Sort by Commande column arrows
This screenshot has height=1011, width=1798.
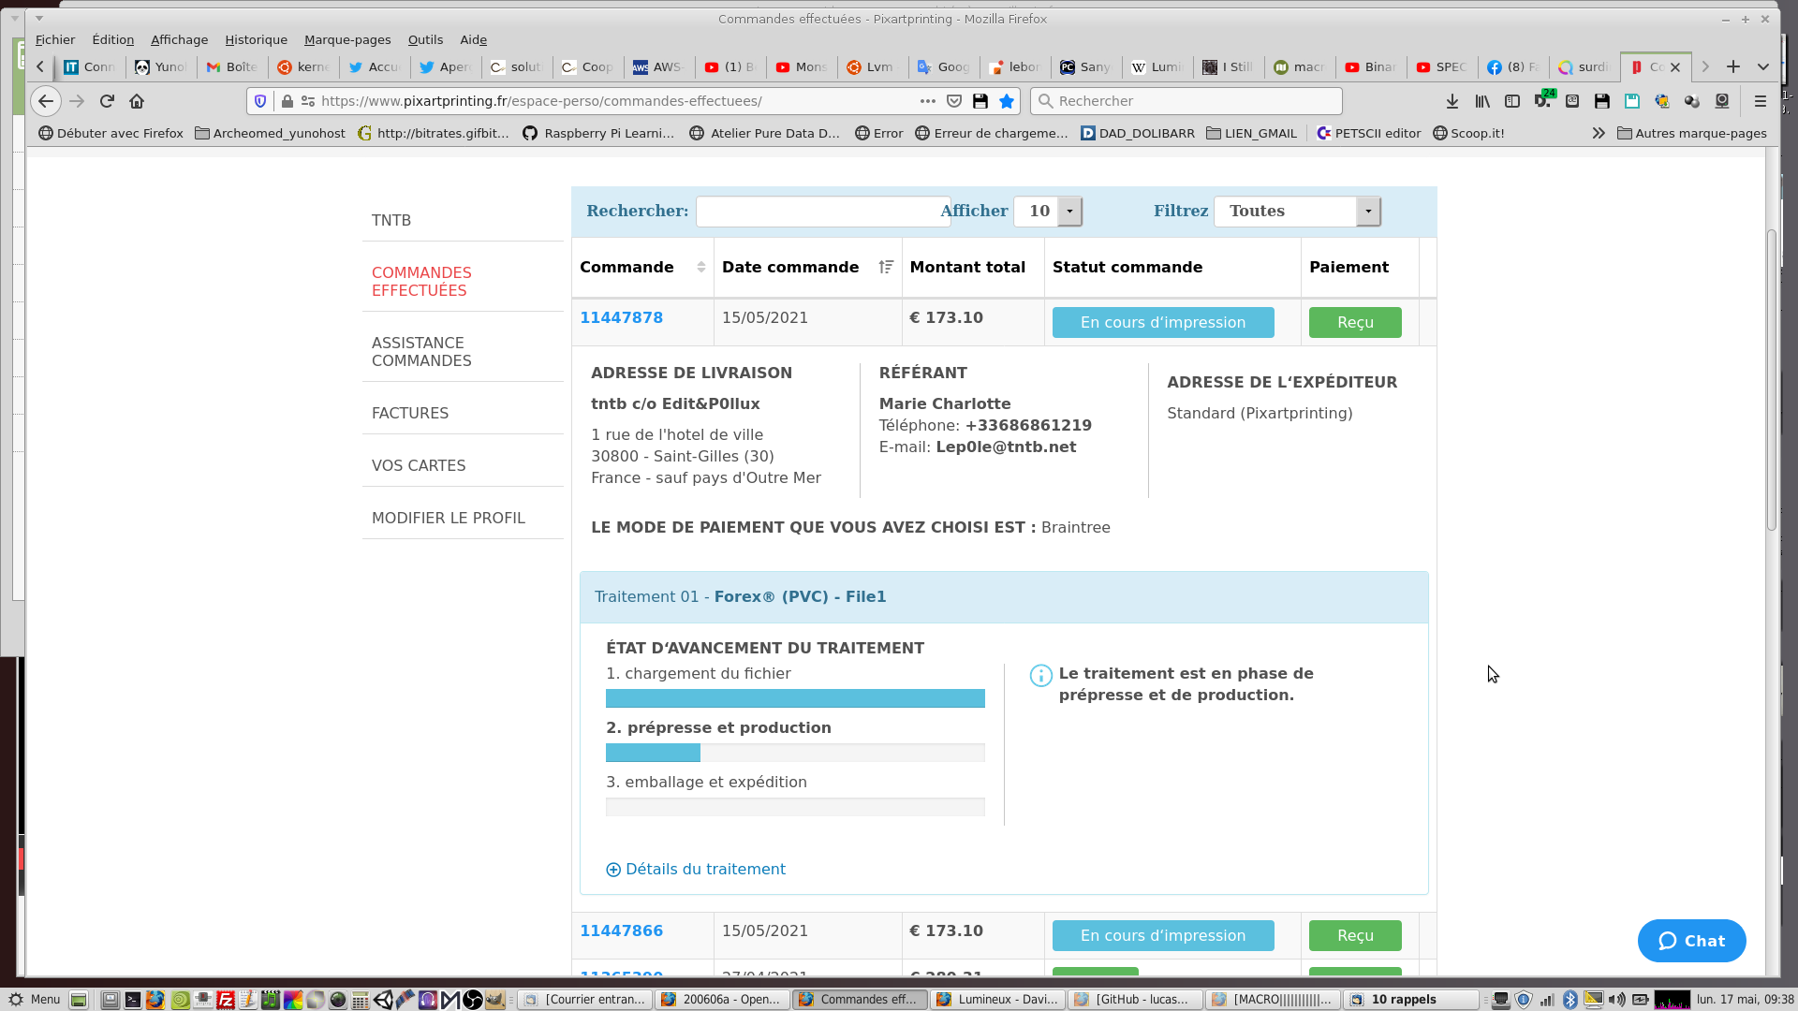click(x=700, y=268)
